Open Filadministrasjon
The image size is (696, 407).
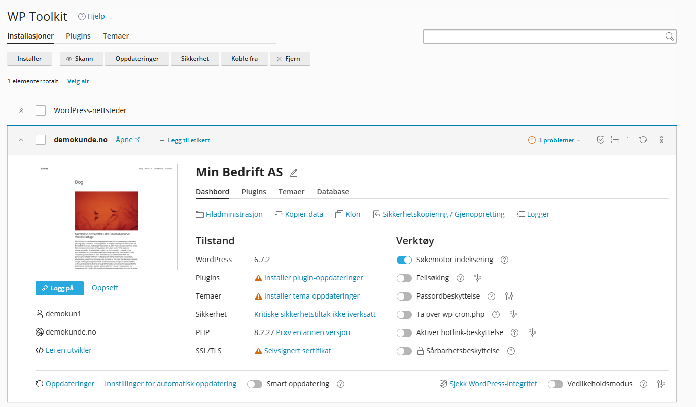click(x=229, y=214)
